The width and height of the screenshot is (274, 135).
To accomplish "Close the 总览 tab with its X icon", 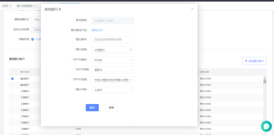I will [10, 6].
